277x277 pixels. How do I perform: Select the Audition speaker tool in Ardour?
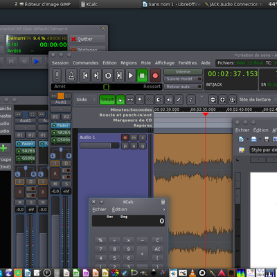coord(169,100)
